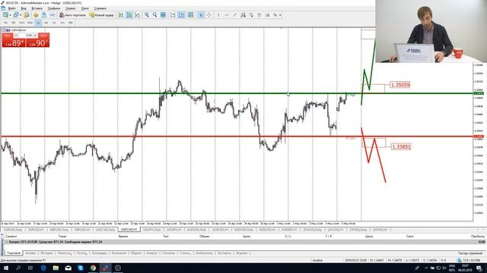Open a new chart window
Image resolution: width=487 pixels, height=273 pixels.
click(5, 15)
